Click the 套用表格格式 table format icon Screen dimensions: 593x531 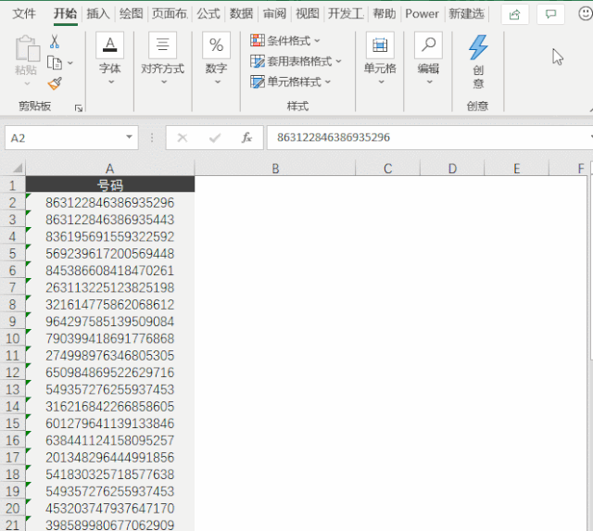(258, 61)
